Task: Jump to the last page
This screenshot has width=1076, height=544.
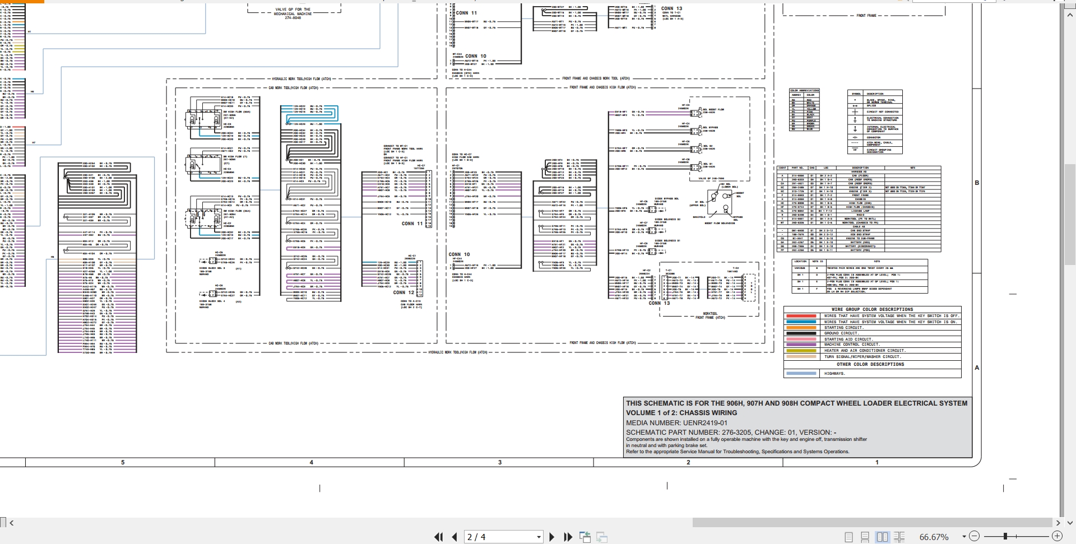Action: coord(568,537)
